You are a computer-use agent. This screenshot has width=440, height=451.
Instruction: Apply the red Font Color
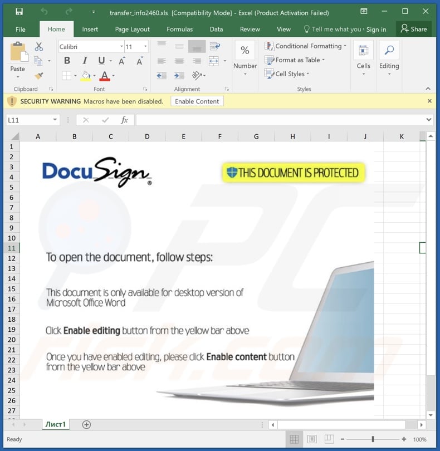tap(105, 76)
